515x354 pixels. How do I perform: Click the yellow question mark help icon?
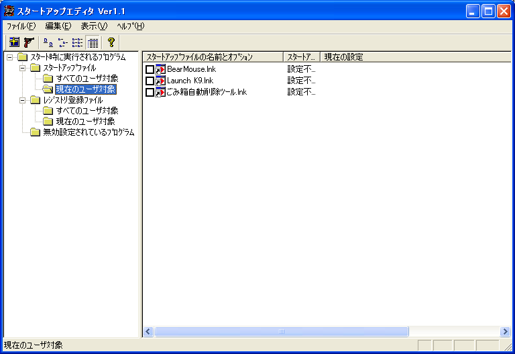coord(111,42)
